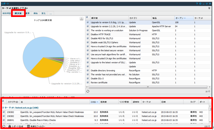This screenshot has width=214, height=130.
Task: Click the Upgrade to version 0.9... chart label
Action: pos(18,33)
